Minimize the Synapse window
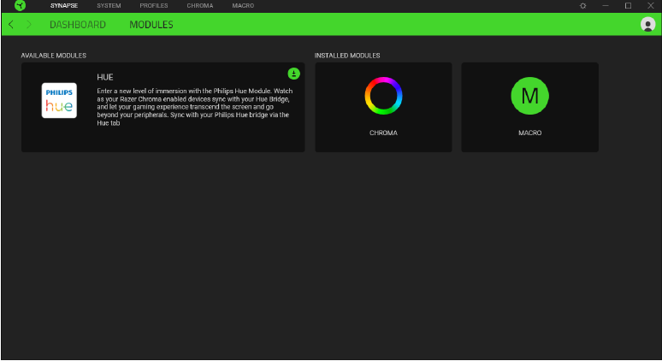 pos(606,6)
